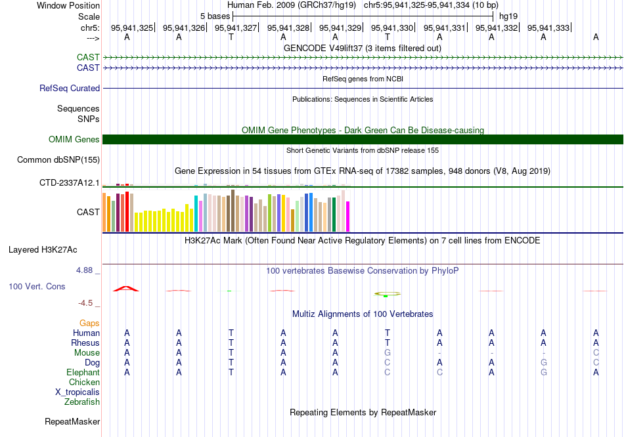Open the Common dbSNP(155) track label

[x=58, y=160]
